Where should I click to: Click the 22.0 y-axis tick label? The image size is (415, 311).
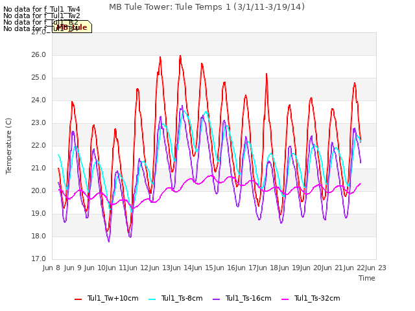pyautogui.click(x=39, y=145)
